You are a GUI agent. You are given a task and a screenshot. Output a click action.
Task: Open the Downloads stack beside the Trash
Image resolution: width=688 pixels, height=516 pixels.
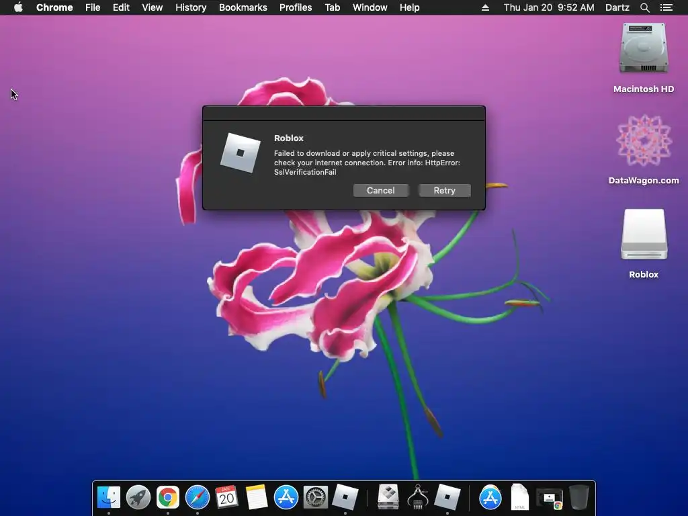coord(550,498)
